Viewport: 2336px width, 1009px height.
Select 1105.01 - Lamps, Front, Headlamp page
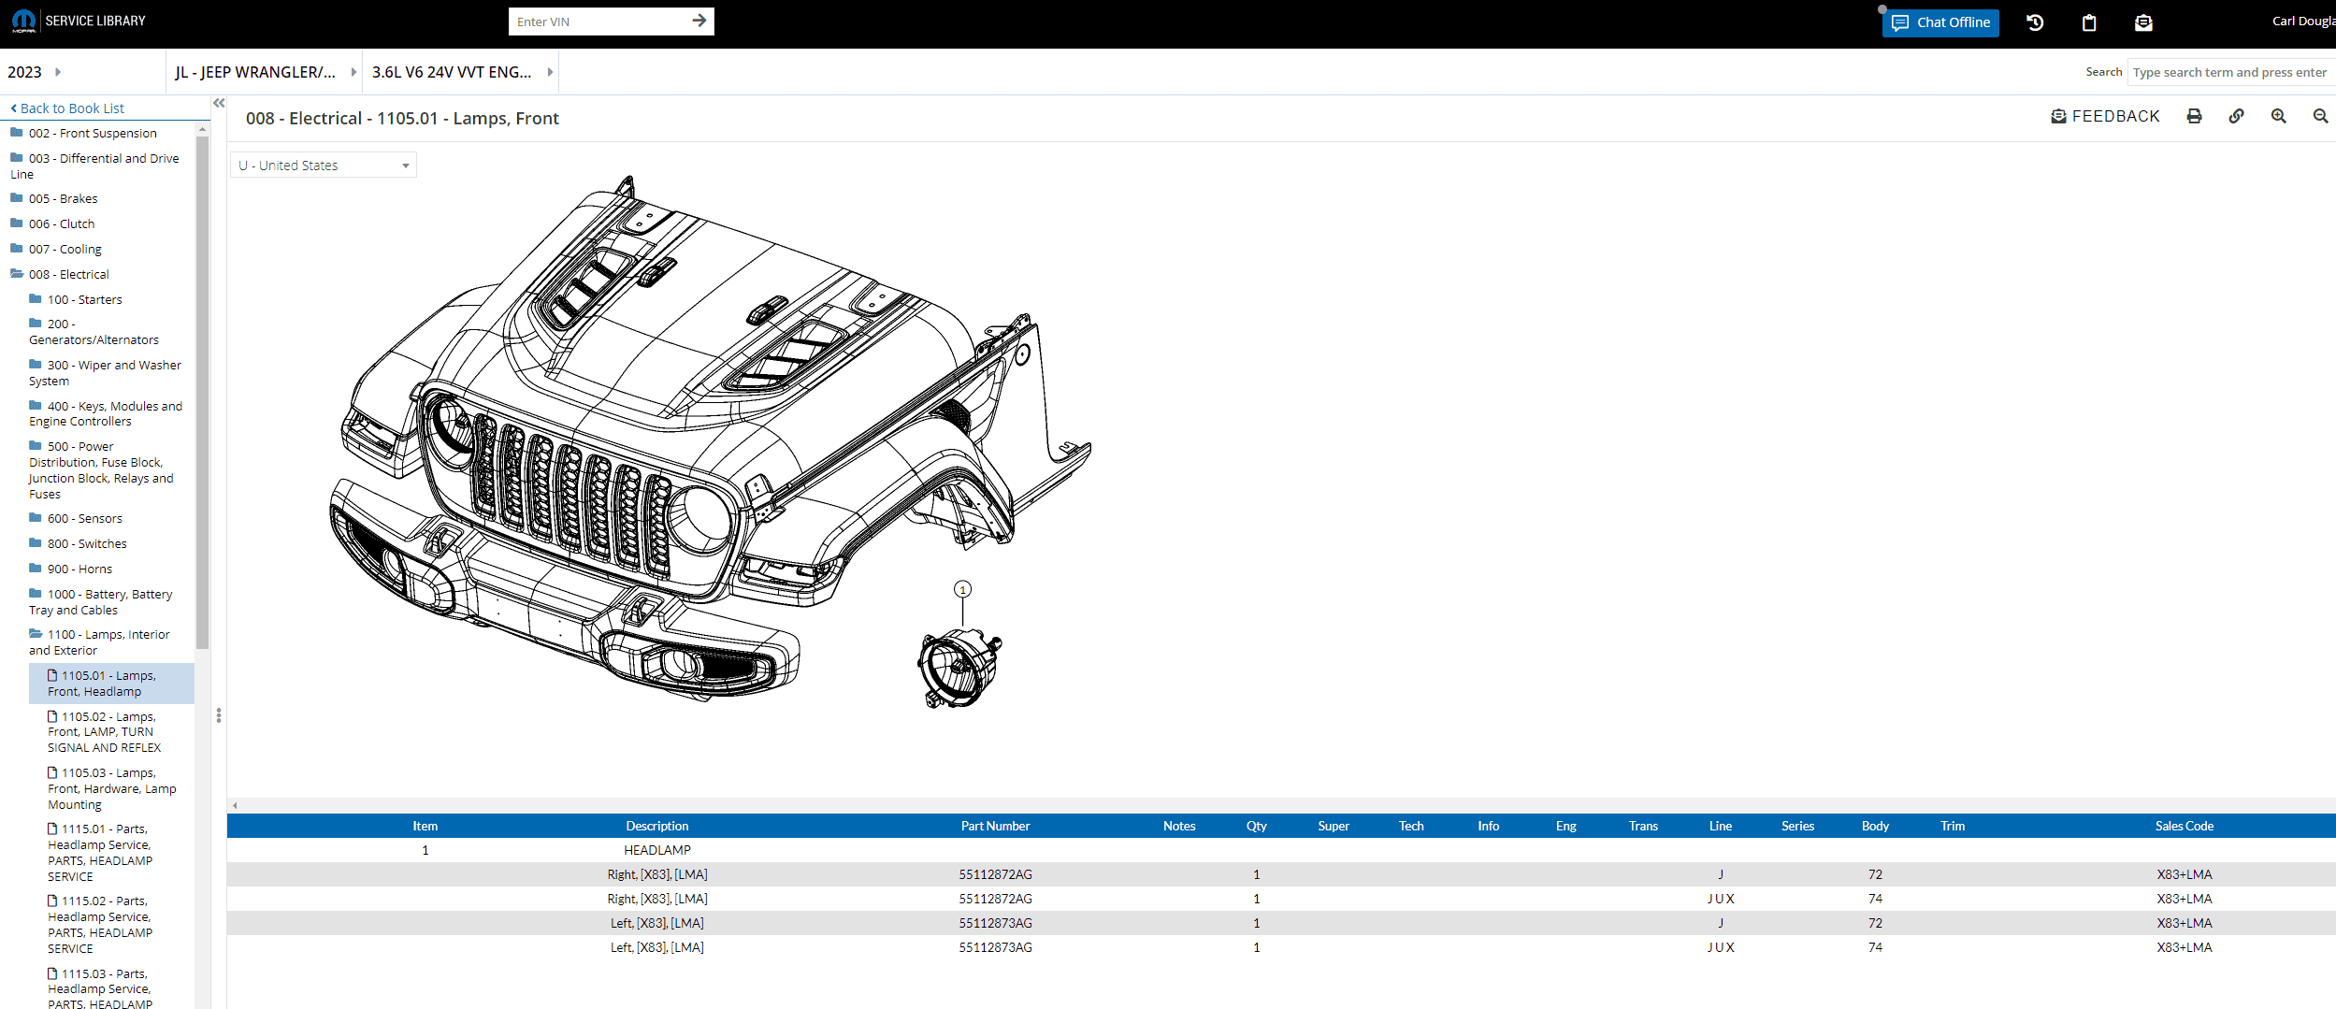[111, 684]
